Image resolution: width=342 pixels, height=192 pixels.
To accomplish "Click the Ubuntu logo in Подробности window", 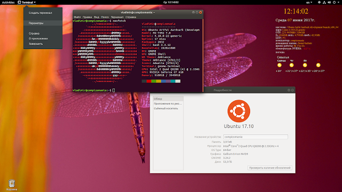I will point(239,111).
